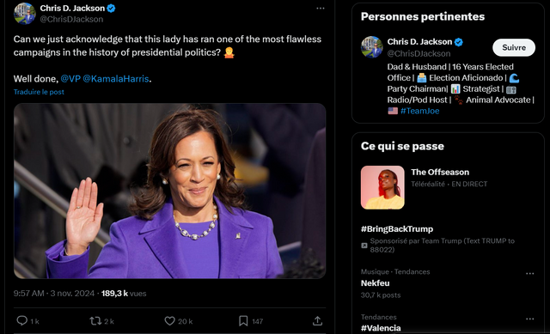550x334 pixels.
Task: Open the share upload icon
Action: pos(317,320)
